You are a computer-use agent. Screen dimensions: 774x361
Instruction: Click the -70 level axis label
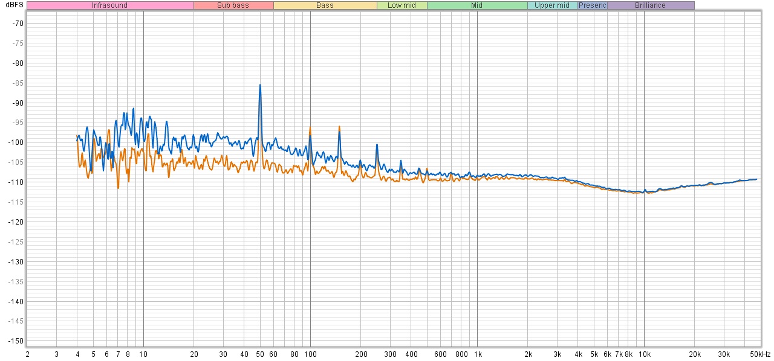[18, 24]
